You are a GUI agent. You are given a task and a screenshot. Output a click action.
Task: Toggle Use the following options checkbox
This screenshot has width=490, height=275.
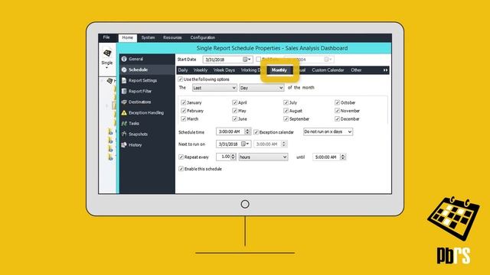(x=181, y=79)
